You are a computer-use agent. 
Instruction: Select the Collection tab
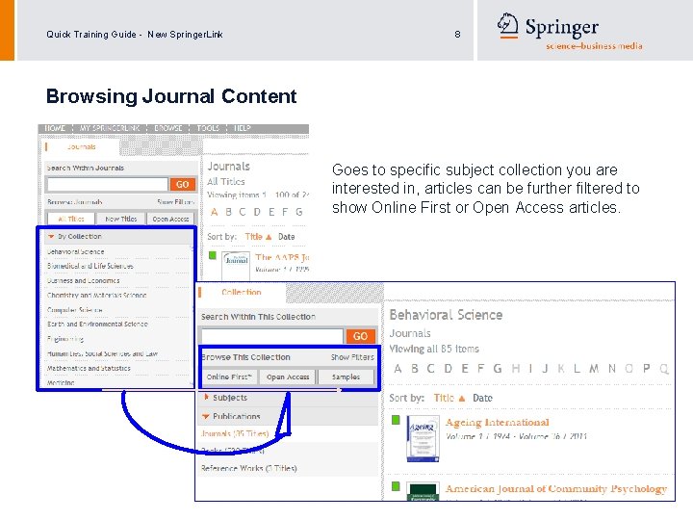click(242, 293)
